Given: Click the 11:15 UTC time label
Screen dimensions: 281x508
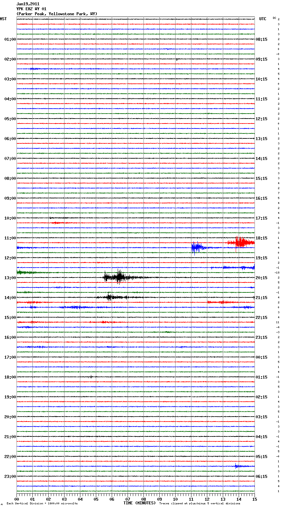Looking at the screenshot, I should tap(261, 99).
